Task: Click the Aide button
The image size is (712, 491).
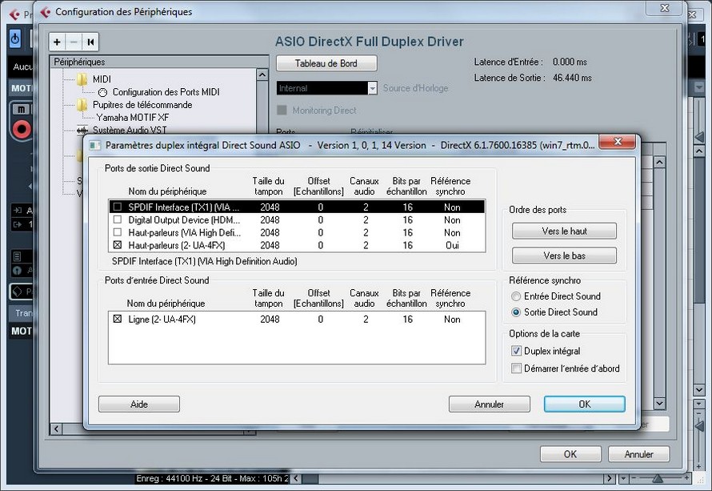Action: (139, 404)
